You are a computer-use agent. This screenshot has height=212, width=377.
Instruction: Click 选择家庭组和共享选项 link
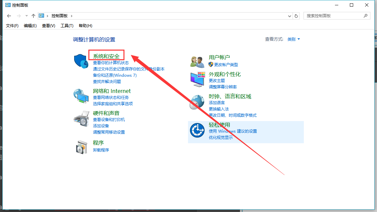coord(113,104)
